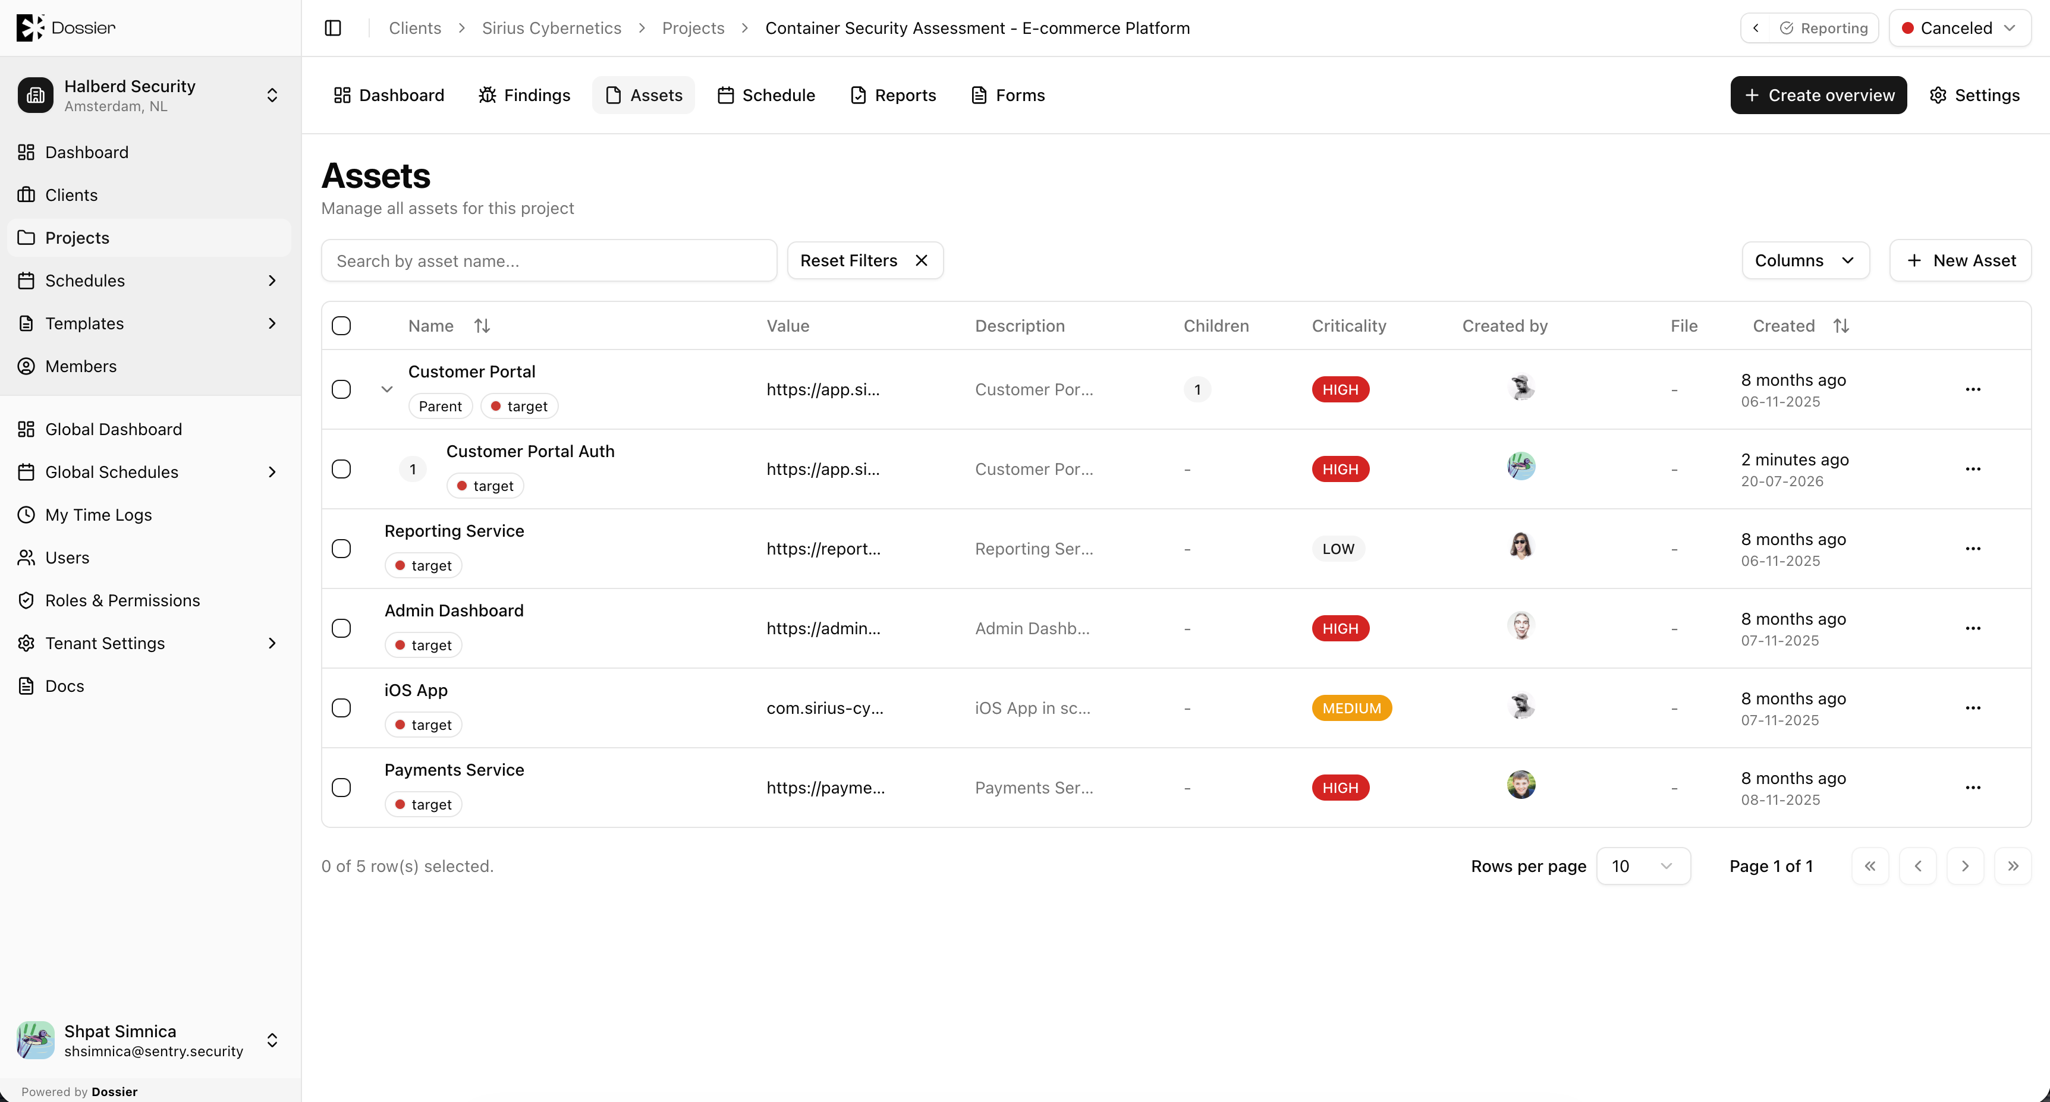Open row actions for Customer Portal
This screenshot has height=1102, width=2050.
click(x=1973, y=389)
